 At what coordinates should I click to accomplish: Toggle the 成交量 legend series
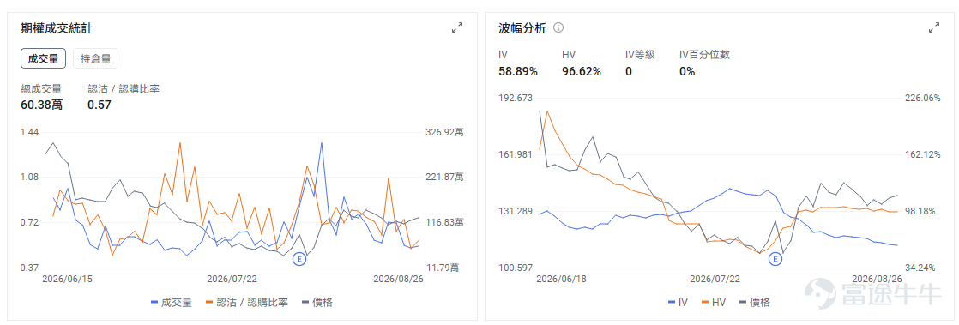[x=172, y=302]
